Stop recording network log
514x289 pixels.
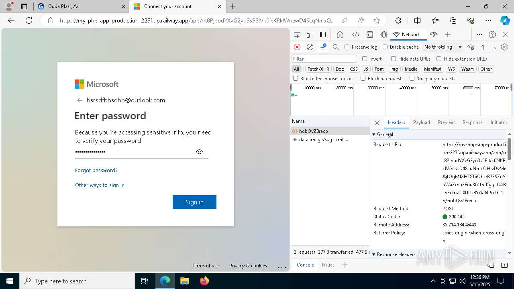tap(297, 47)
